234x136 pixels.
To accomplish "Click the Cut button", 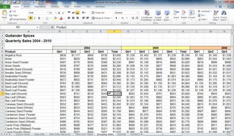I will click(12, 11).
